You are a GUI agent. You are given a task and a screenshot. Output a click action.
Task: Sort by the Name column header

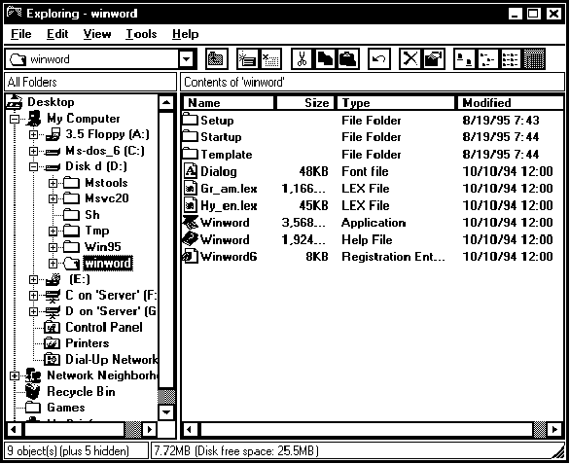click(x=229, y=103)
